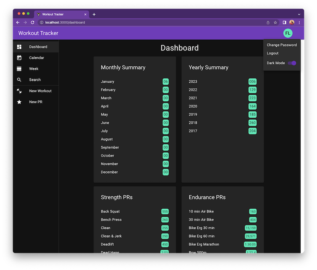Open a new browser tab
The height and width of the screenshot is (270, 317).
coord(94,14)
